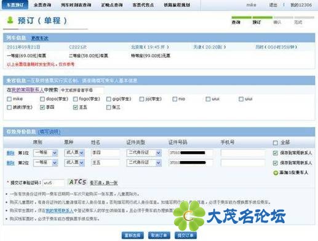The width and height of the screenshot is (318, 241).
Task: Click the ID number field for 第1位
Action: point(191,152)
